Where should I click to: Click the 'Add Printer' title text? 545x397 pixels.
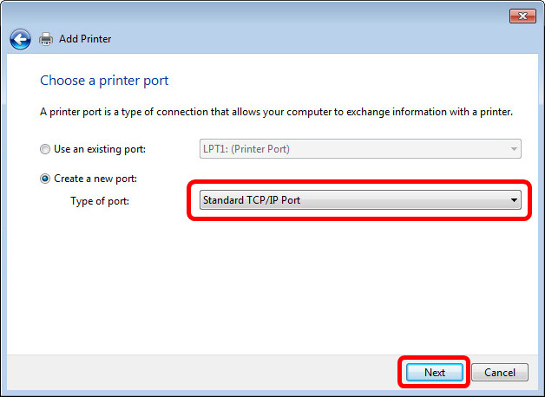tap(85, 39)
